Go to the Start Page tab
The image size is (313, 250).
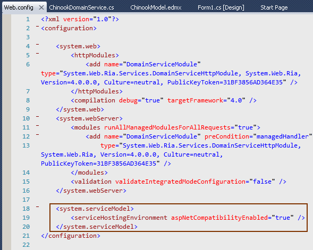[274, 7]
